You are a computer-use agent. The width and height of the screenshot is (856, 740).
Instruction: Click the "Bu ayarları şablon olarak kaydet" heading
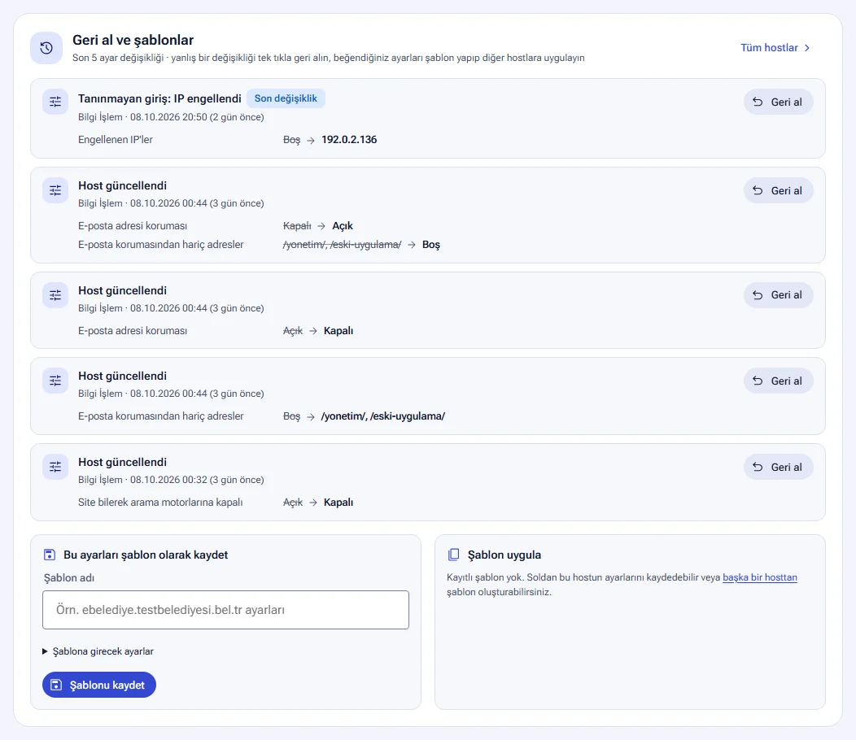coord(146,555)
